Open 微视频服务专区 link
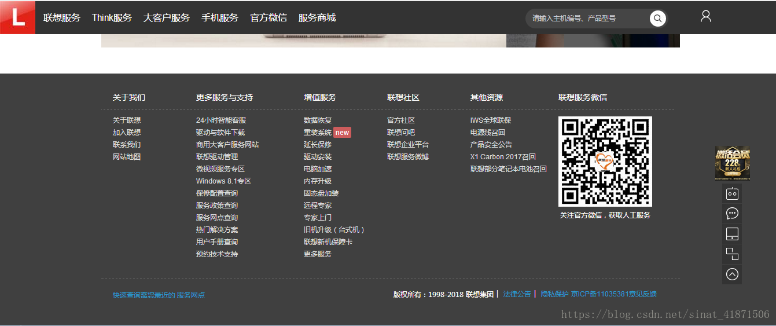The image size is (776, 326). click(220, 169)
